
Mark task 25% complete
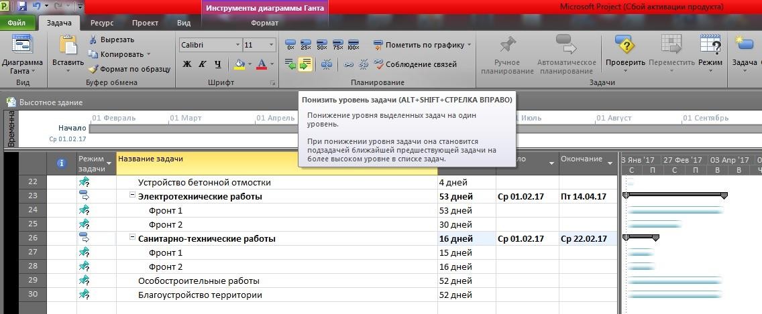[x=306, y=45]
